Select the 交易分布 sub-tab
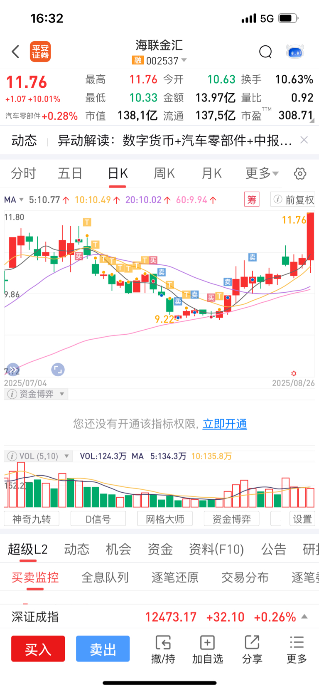The image size is (319, 691). [245, 577]
